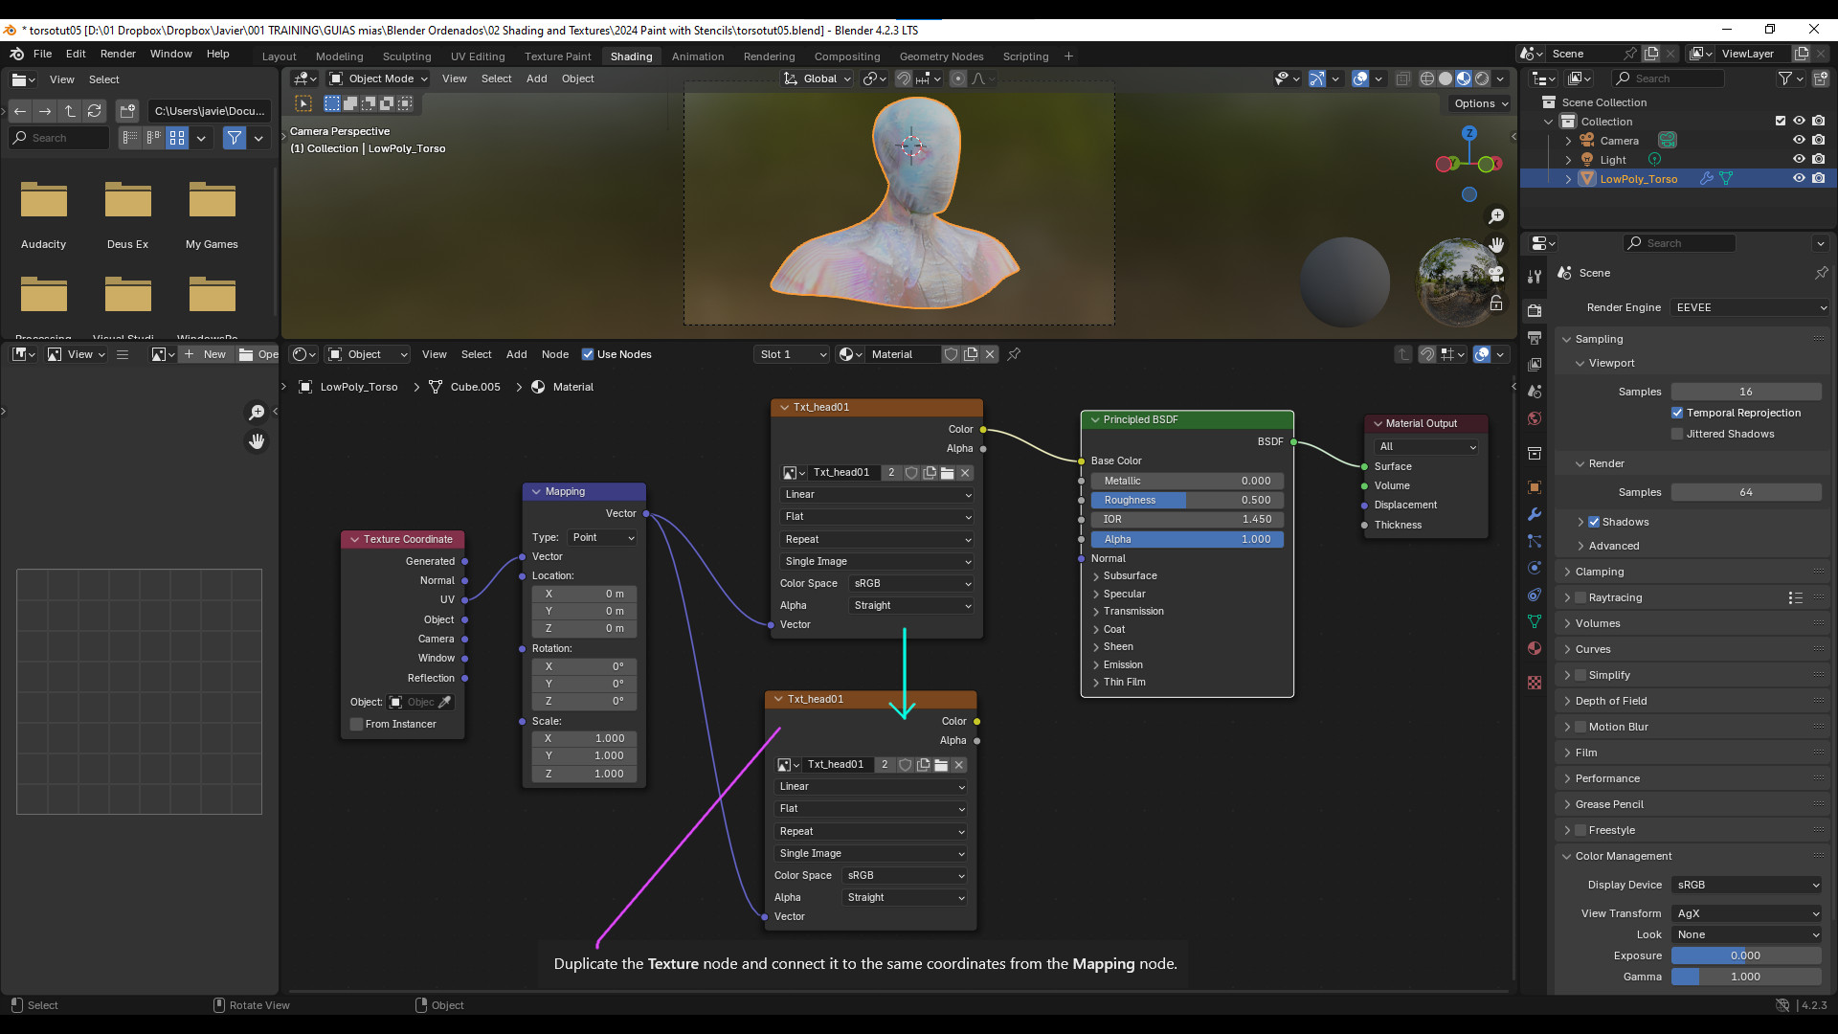Viewport: 1838px width, 1034px height.
Task: Open the View Layer properties tab
Action: 1535,364
